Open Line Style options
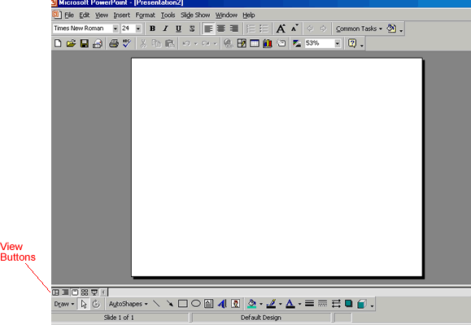The width and height of the screenshot is (471, 325). tap(309, 304)
